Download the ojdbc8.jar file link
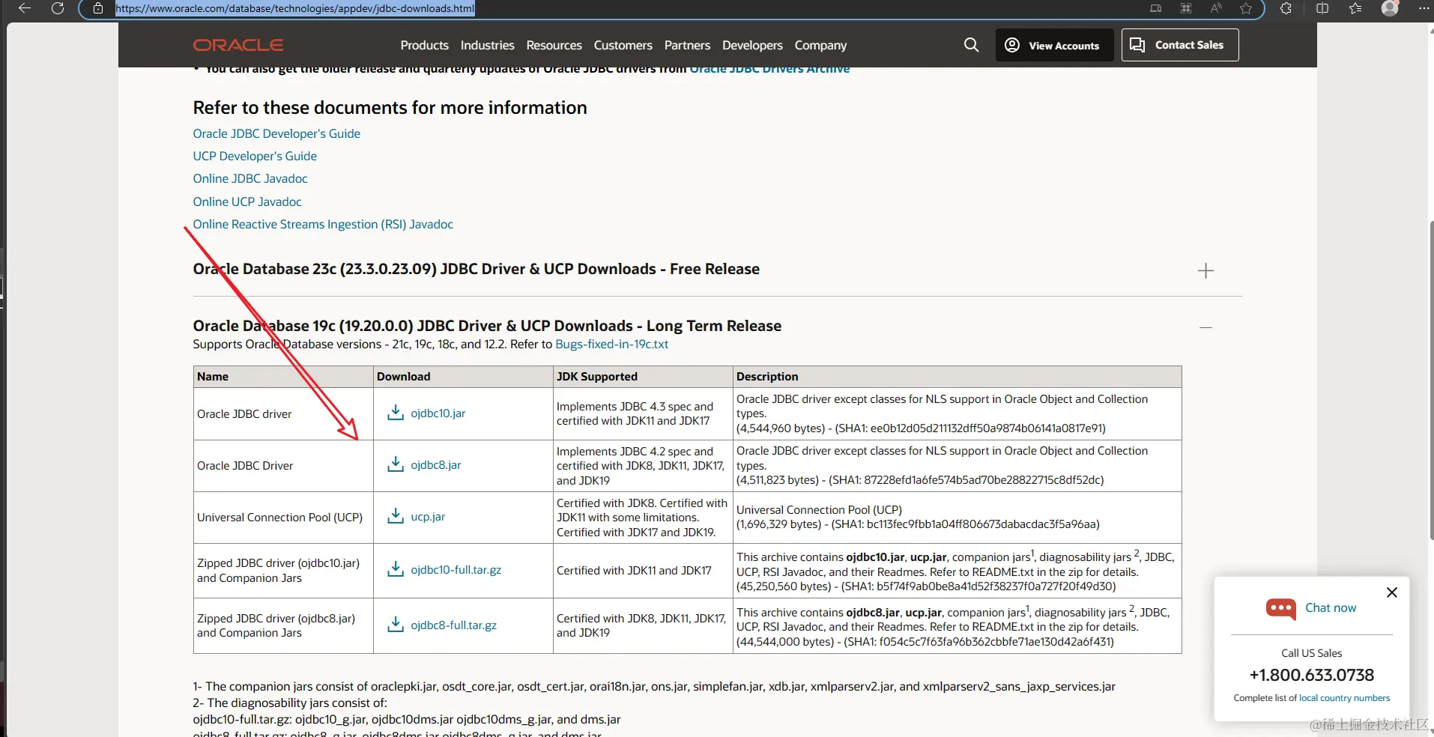Image resolution: width=1434 pixels, height=737 pixels. click(436, 465)
